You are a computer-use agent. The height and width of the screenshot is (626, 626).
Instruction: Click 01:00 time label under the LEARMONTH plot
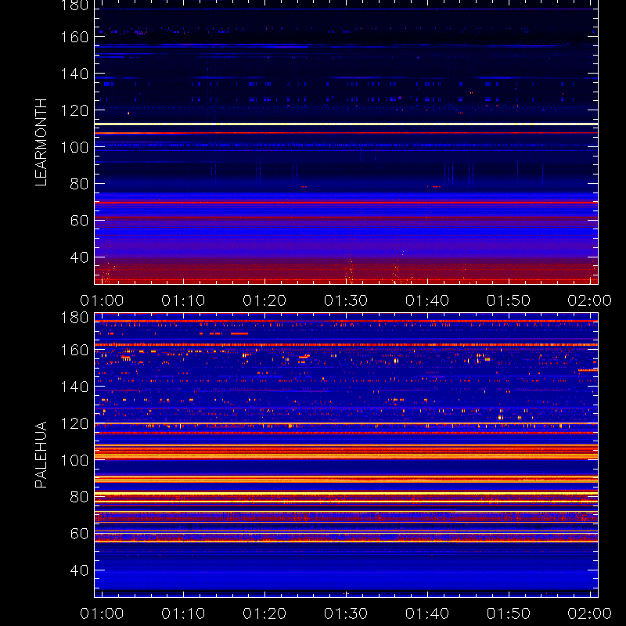coord(102,300)
